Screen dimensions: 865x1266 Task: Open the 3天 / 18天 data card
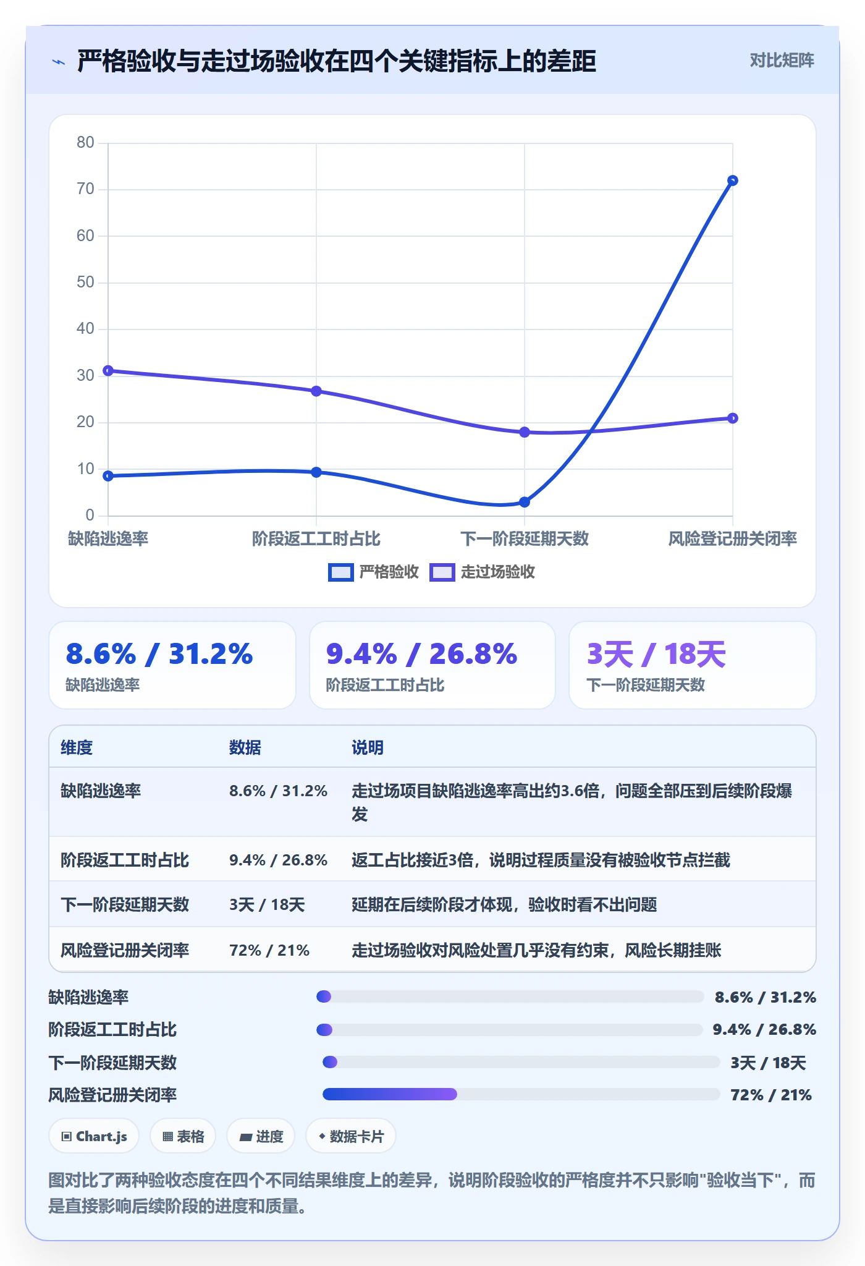point(693,665)
